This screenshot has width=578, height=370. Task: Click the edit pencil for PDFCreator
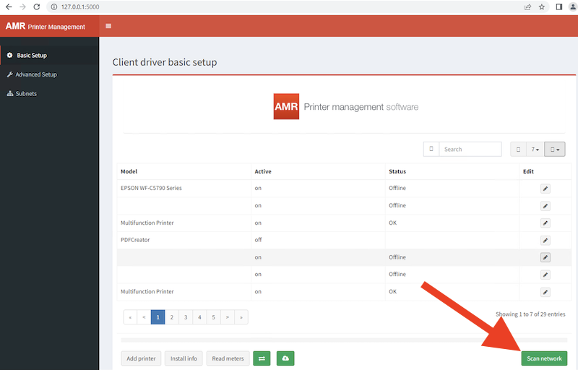(x=545, y=240)
